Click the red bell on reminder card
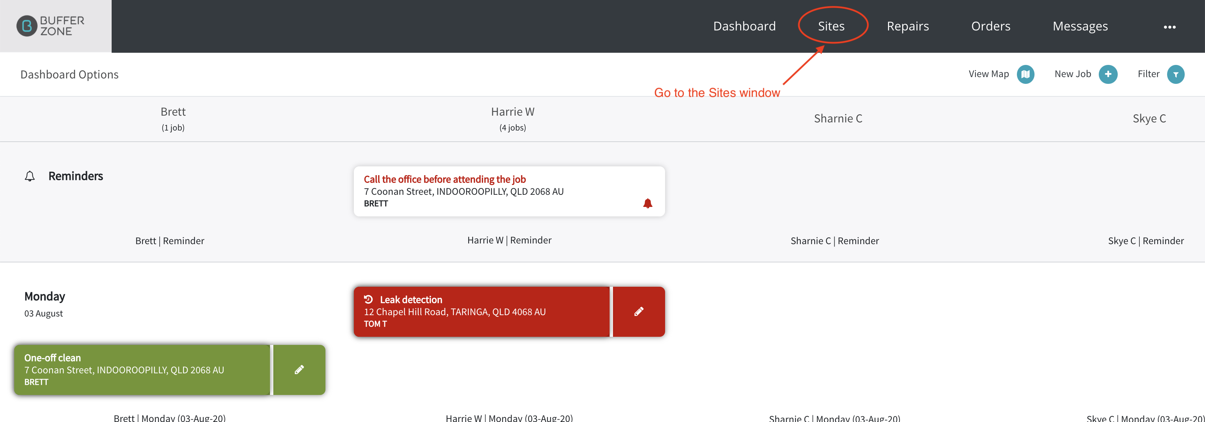Screen dimensions: 1205x422 pos(647,203)
